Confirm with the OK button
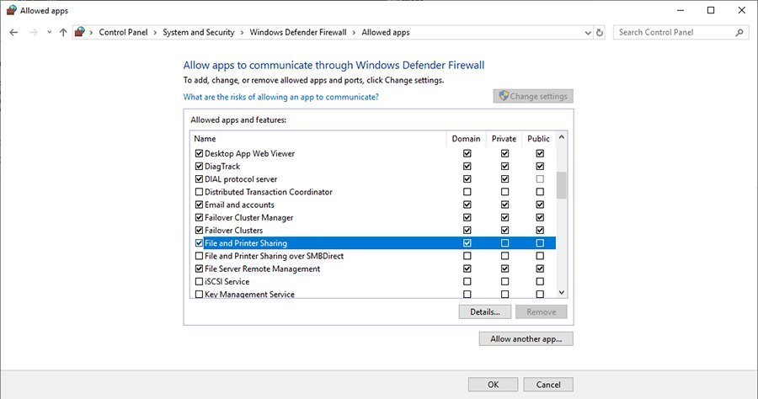Image resolution: width=758 pixels, height=399 pixels. [x=493, y=385]
